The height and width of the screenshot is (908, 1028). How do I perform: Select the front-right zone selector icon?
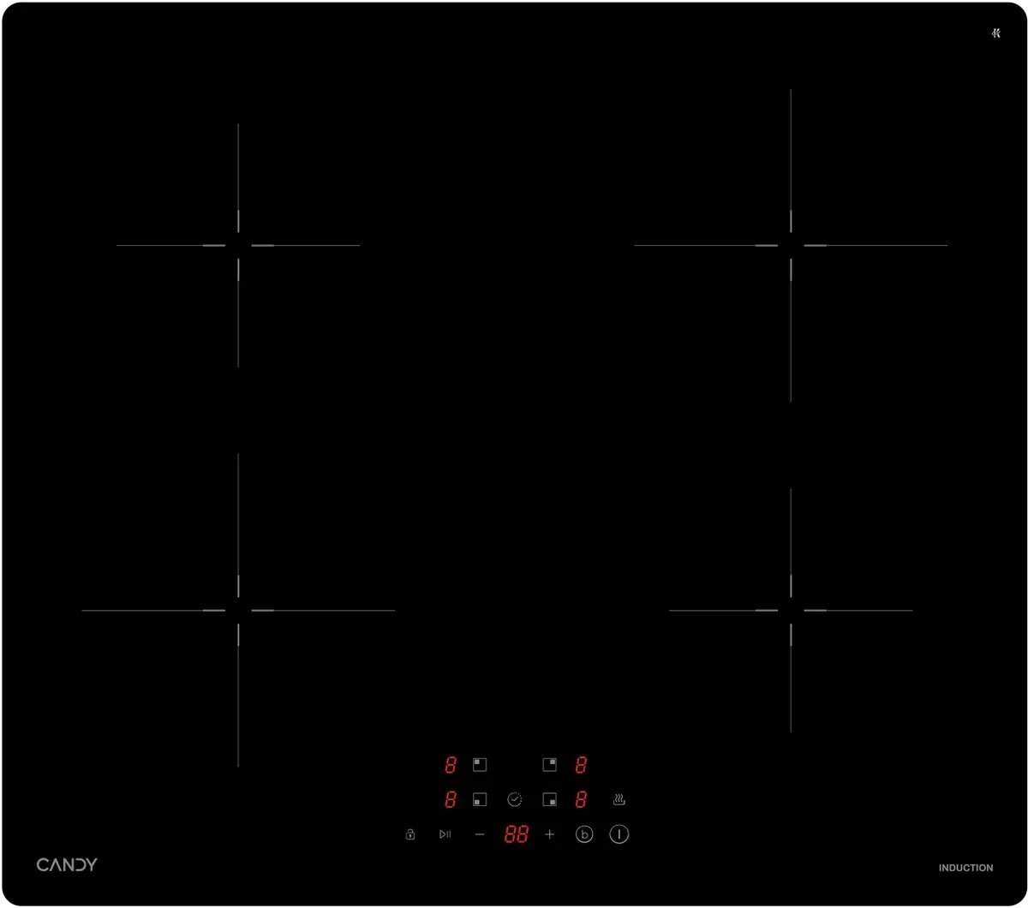click(x=550, y=800)
